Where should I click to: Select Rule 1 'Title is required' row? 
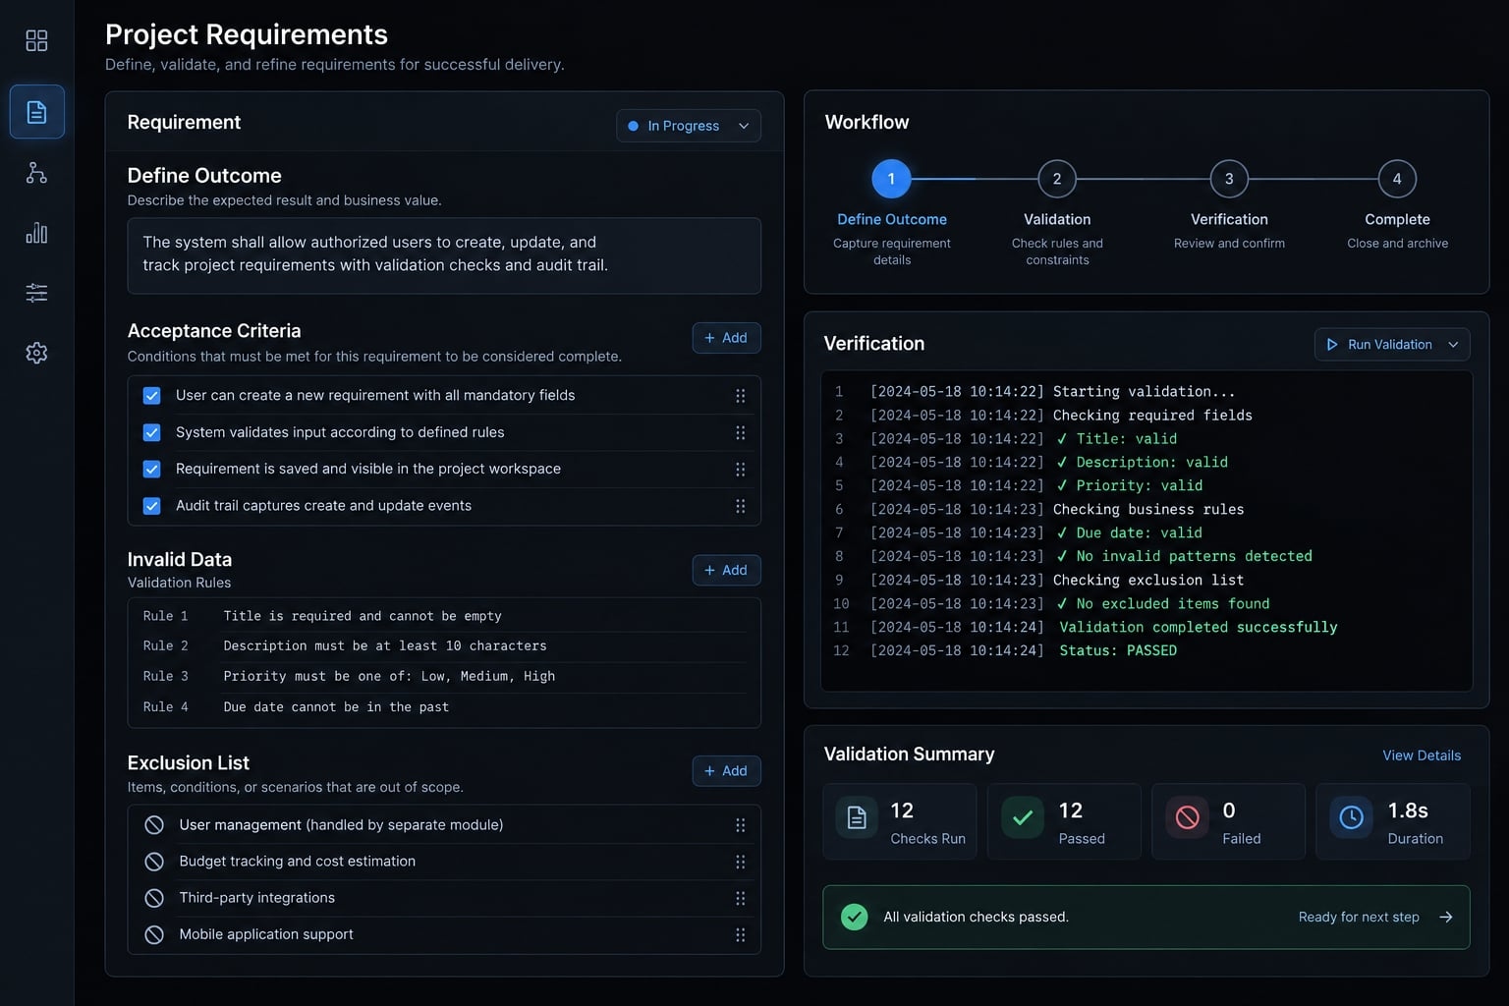point(444,616)
